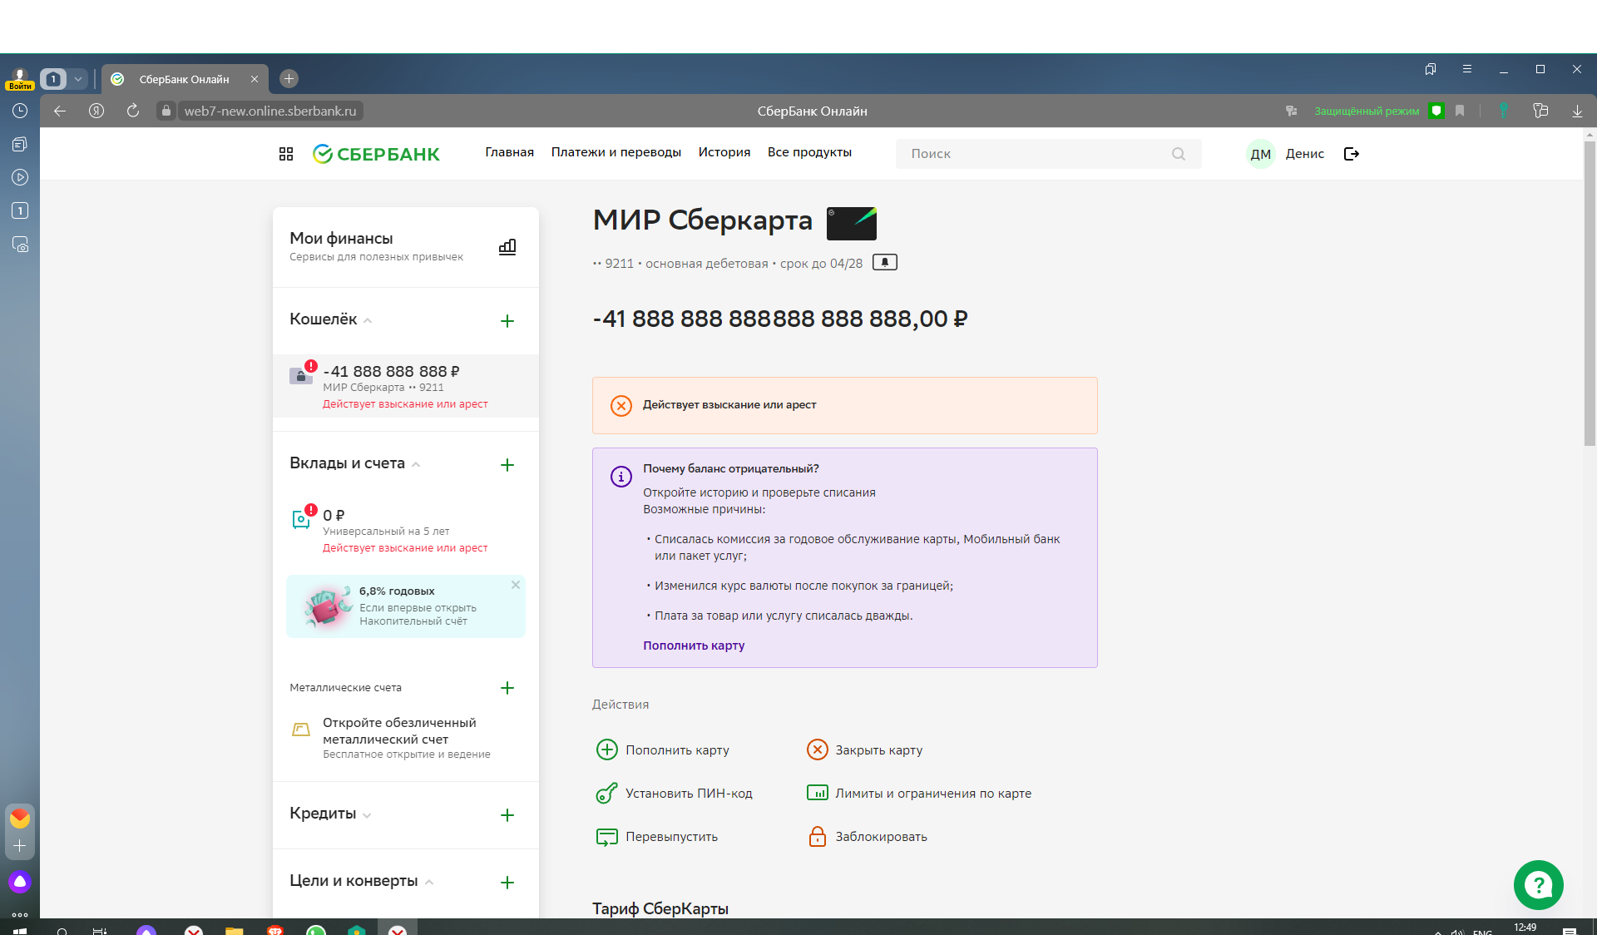
Task: Choose Закрыть карту action
Action: (865, 750)
